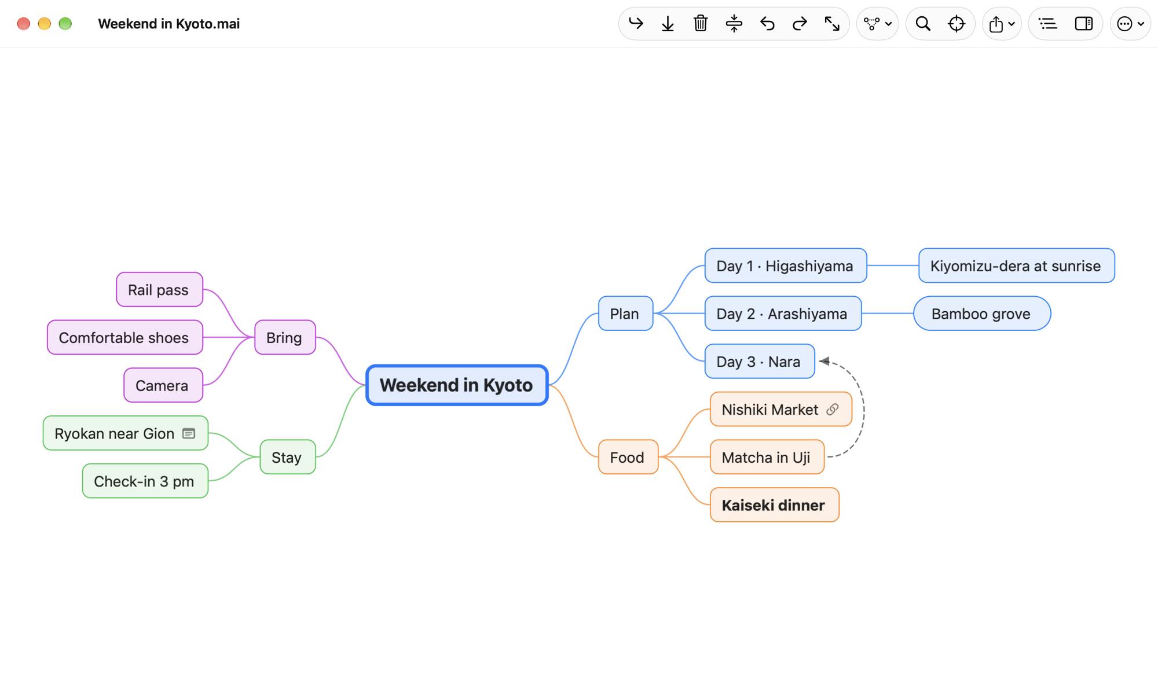Select the Kaiseki dinner node
This screenshot has height=678, width=1158.
[775, 505]
